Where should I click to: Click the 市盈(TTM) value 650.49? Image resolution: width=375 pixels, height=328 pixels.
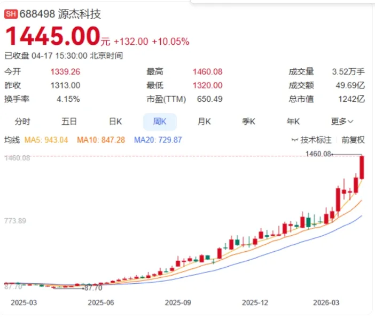pos(210,99)
